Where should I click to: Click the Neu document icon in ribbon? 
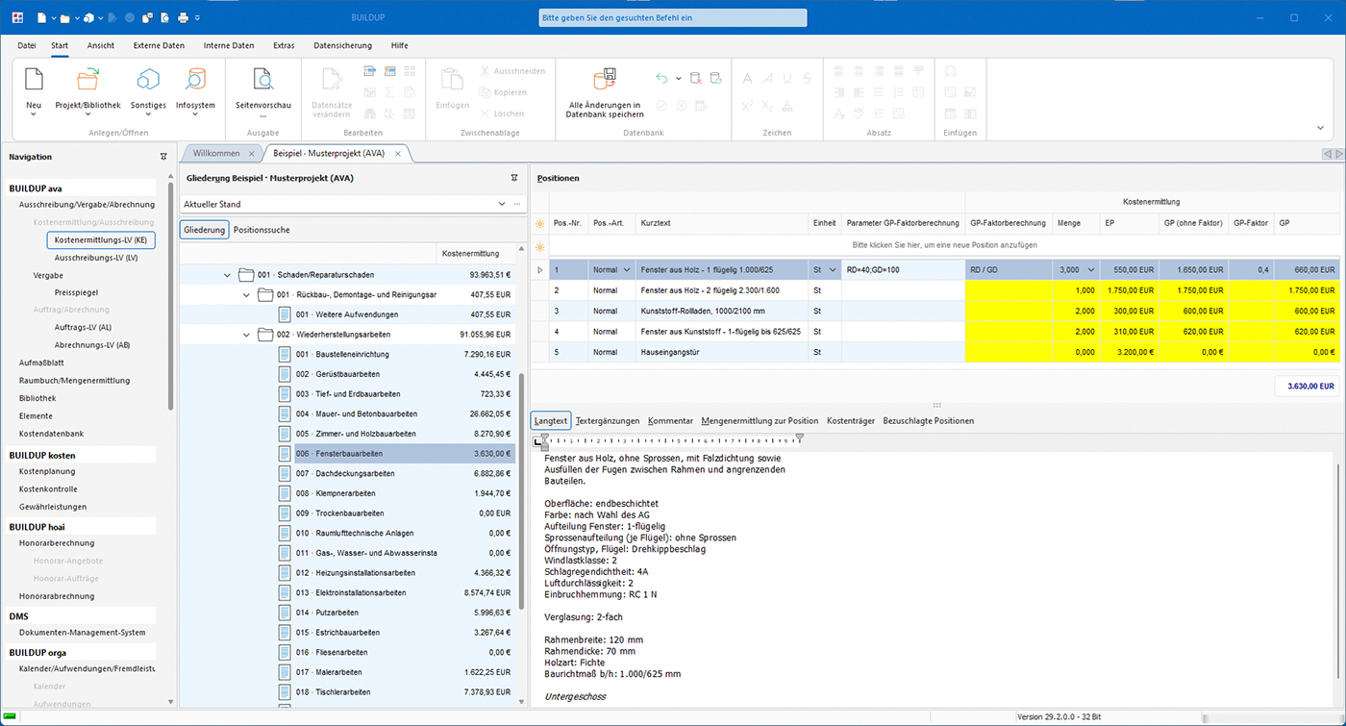point(34,80)
